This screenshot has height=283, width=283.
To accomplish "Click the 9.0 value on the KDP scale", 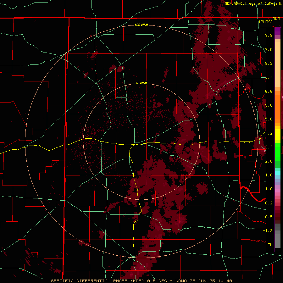I will (269, 49).
